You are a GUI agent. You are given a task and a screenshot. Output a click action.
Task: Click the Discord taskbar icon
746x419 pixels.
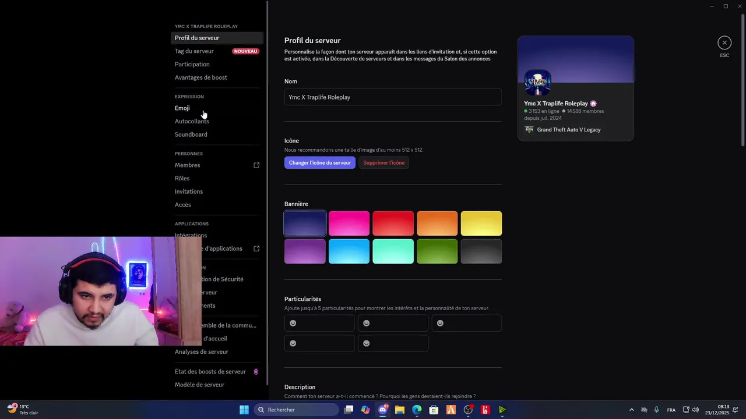click(383, 410)
